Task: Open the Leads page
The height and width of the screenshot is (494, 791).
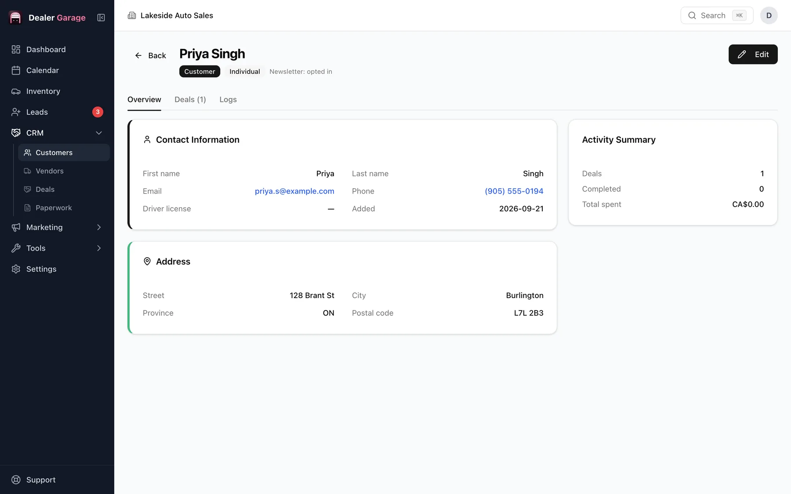Action: pyautogui.click(x=57, y=112)
